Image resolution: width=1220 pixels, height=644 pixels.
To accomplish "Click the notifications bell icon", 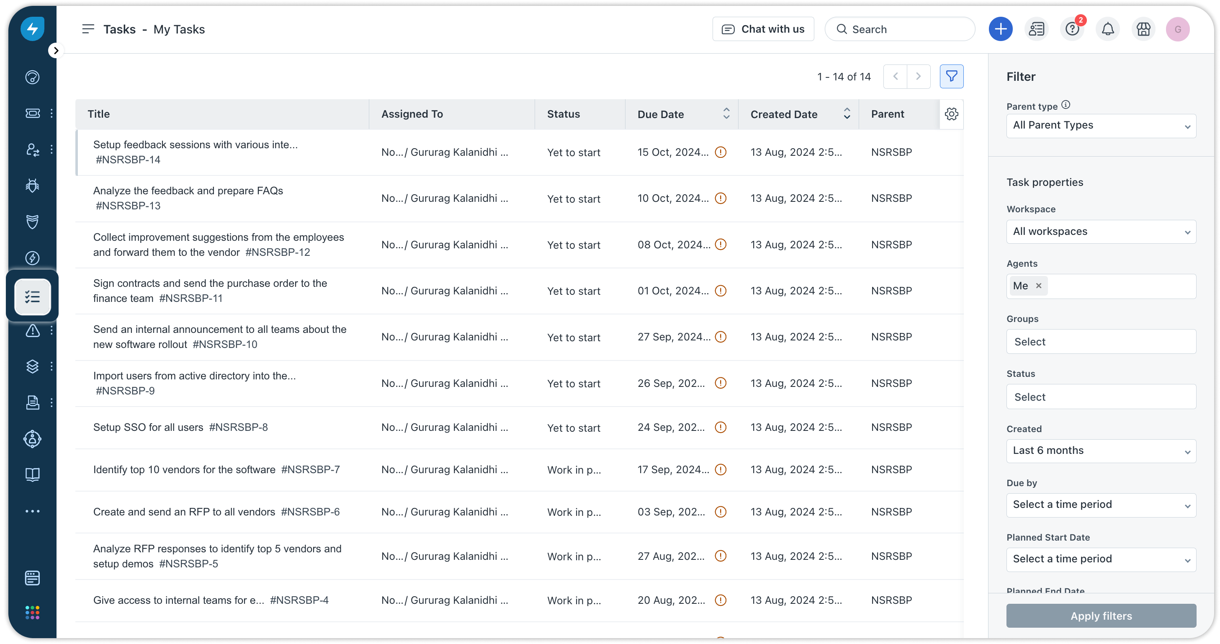I will tap(1107, 29).
